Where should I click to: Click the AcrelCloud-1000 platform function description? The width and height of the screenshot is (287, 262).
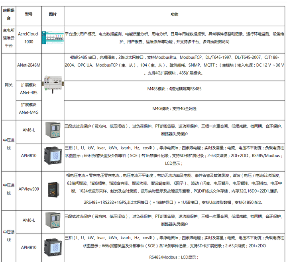174,38
